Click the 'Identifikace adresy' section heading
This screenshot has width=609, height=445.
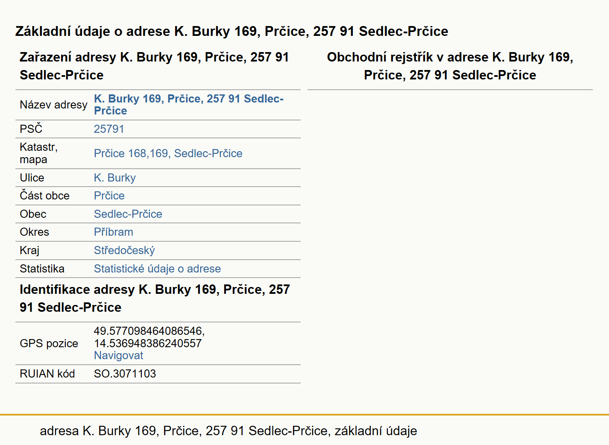tap(155, 298)
